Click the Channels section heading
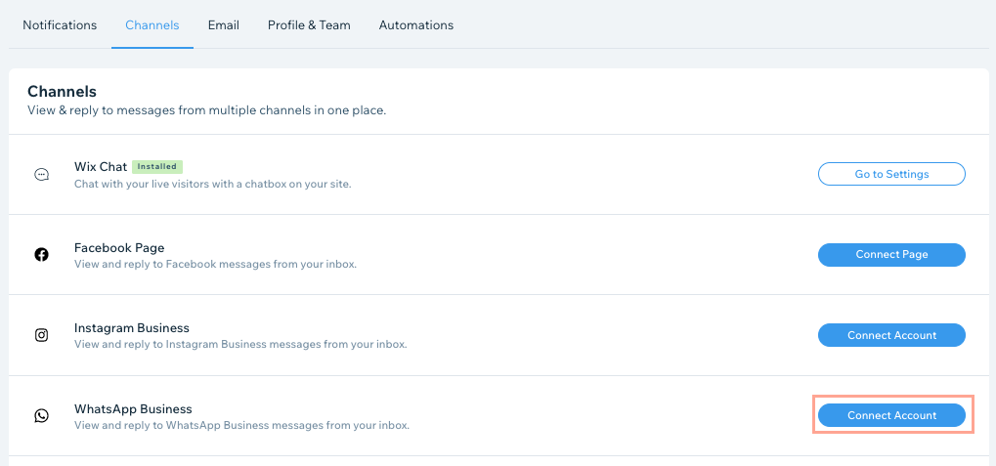The height and width of the screenshot is (466, 996). click(62, 92)
